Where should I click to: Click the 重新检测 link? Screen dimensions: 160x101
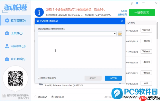[x=122, y=15]
